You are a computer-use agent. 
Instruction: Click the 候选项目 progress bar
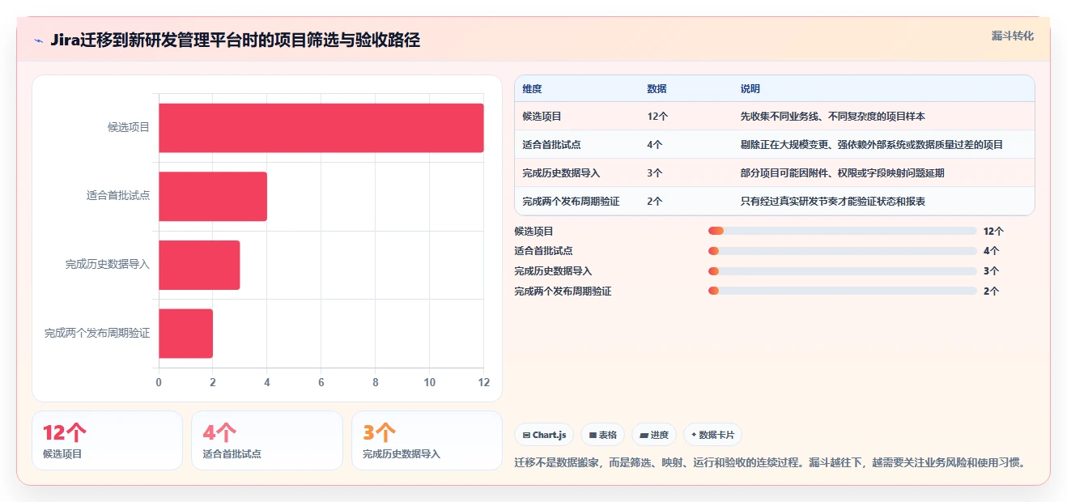click(x=842, y=231)
